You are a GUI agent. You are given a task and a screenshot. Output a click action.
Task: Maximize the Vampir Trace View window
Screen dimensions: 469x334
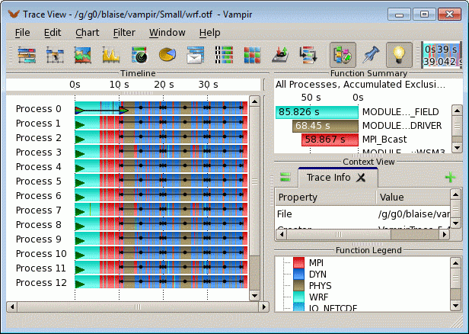(x=424, y=14)
